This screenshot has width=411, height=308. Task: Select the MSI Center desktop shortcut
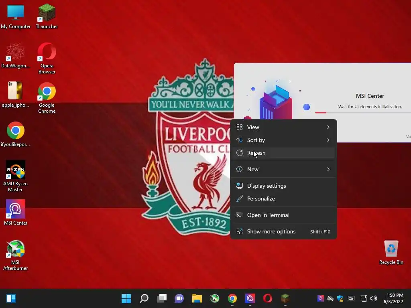pyautogui.click(x=16, y=213)
